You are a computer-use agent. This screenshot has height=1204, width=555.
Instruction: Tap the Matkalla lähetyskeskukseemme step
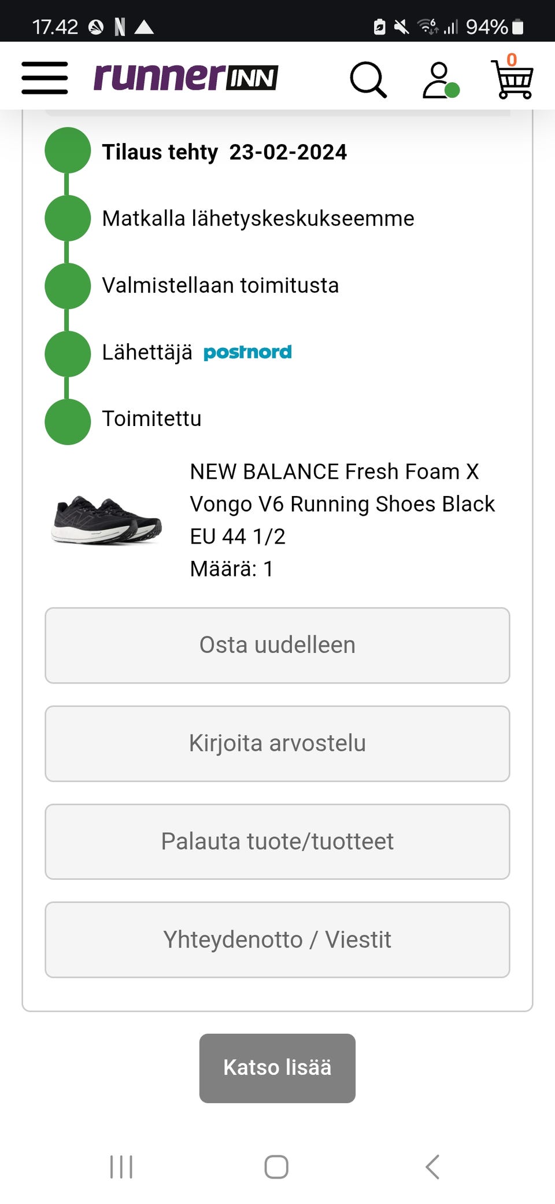[x=258, y=218]
